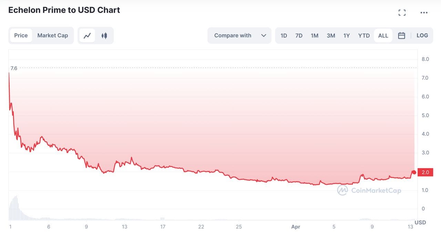441x232 pixels.
Task: Open the more options ellipsis menu
Action: pyautogui.click(x=424, y=12)
